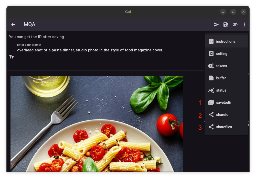The height and width of the screenshot is (179, 256).
Task: Open the instructions menu item
Action: [x=226, y=41]
